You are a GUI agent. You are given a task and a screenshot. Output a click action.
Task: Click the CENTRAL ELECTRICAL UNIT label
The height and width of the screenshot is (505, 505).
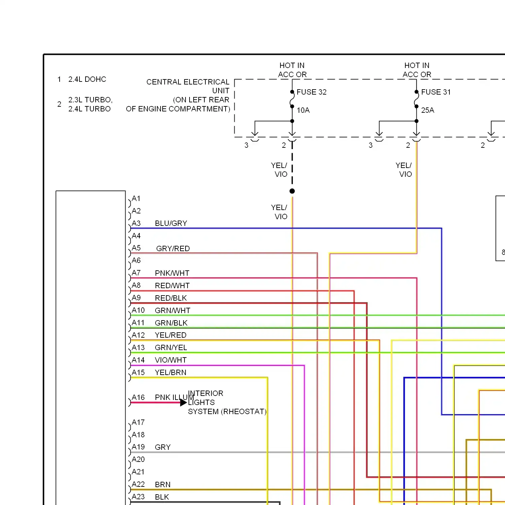pyautogui.click(x=188, y=86)
